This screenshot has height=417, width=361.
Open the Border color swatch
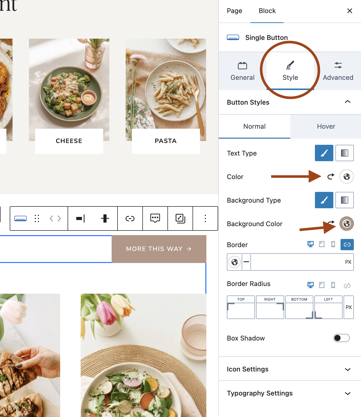click(x=235, y=262)
